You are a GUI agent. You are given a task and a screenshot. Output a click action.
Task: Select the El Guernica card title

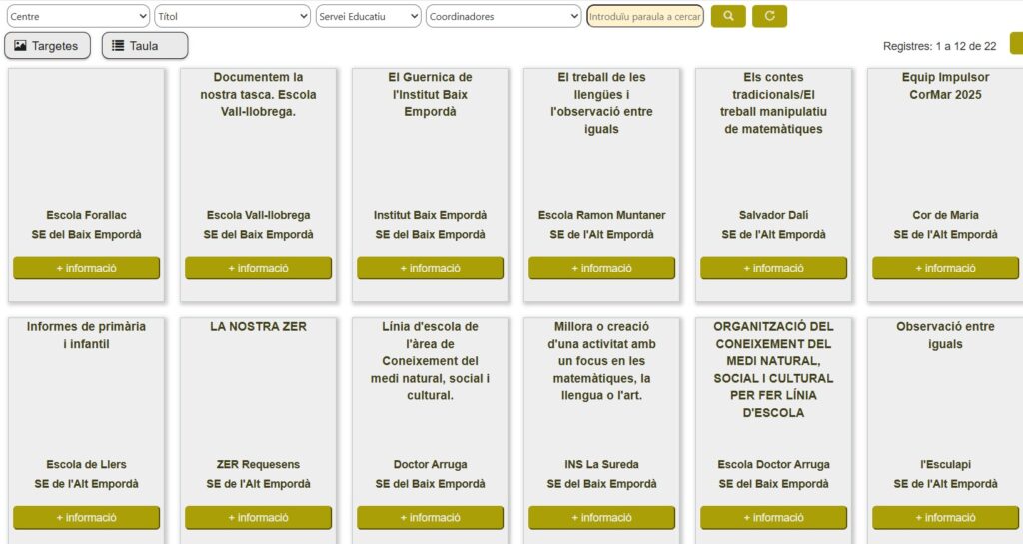pos(430,94)
